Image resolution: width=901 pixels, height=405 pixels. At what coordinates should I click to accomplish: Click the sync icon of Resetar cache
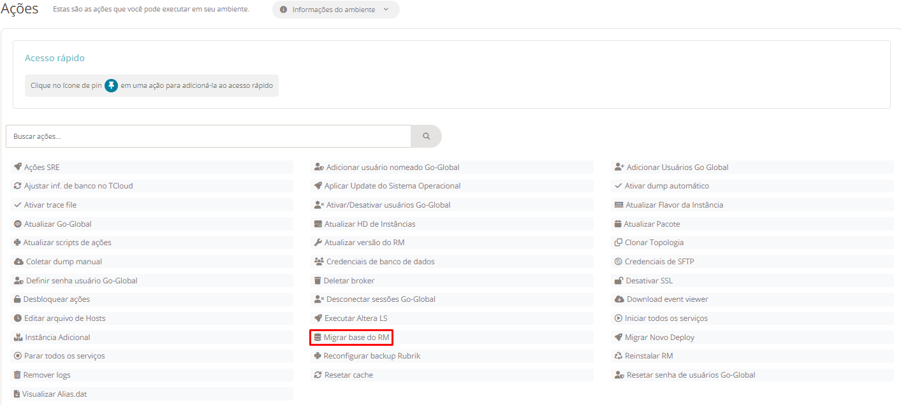[x=318, y=375]
